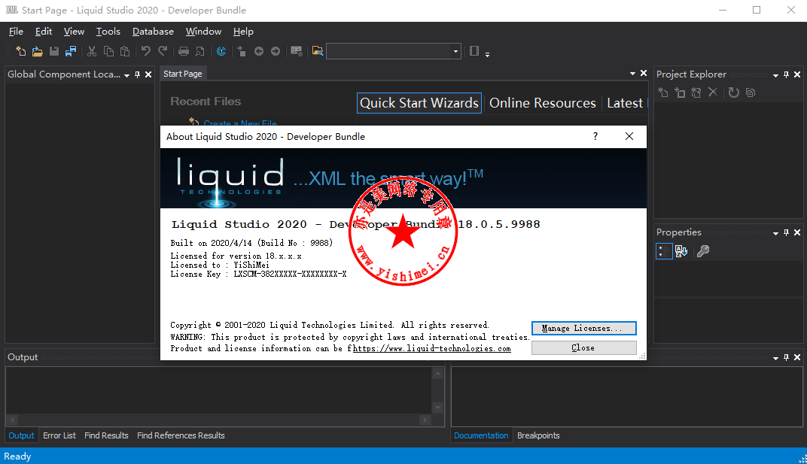Open Project Explorer window position dropdown
Viewport: 807px width, 464px height.
[x=775, y=75]
